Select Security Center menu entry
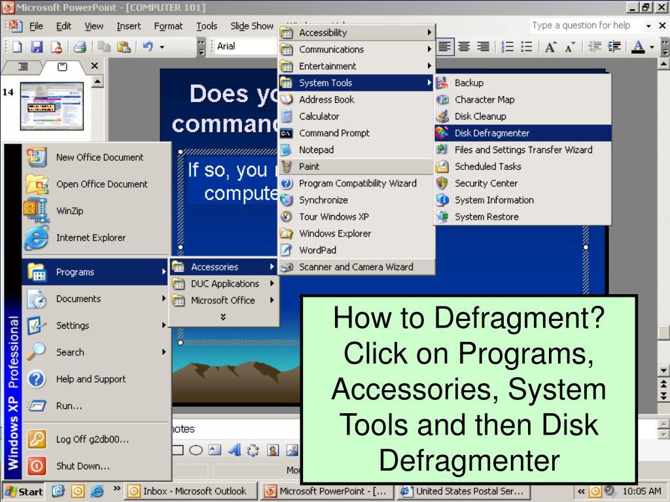Screen dimensions: 670x502 [523, 183]
